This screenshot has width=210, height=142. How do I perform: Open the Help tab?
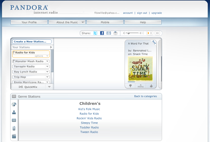[143, 22]
